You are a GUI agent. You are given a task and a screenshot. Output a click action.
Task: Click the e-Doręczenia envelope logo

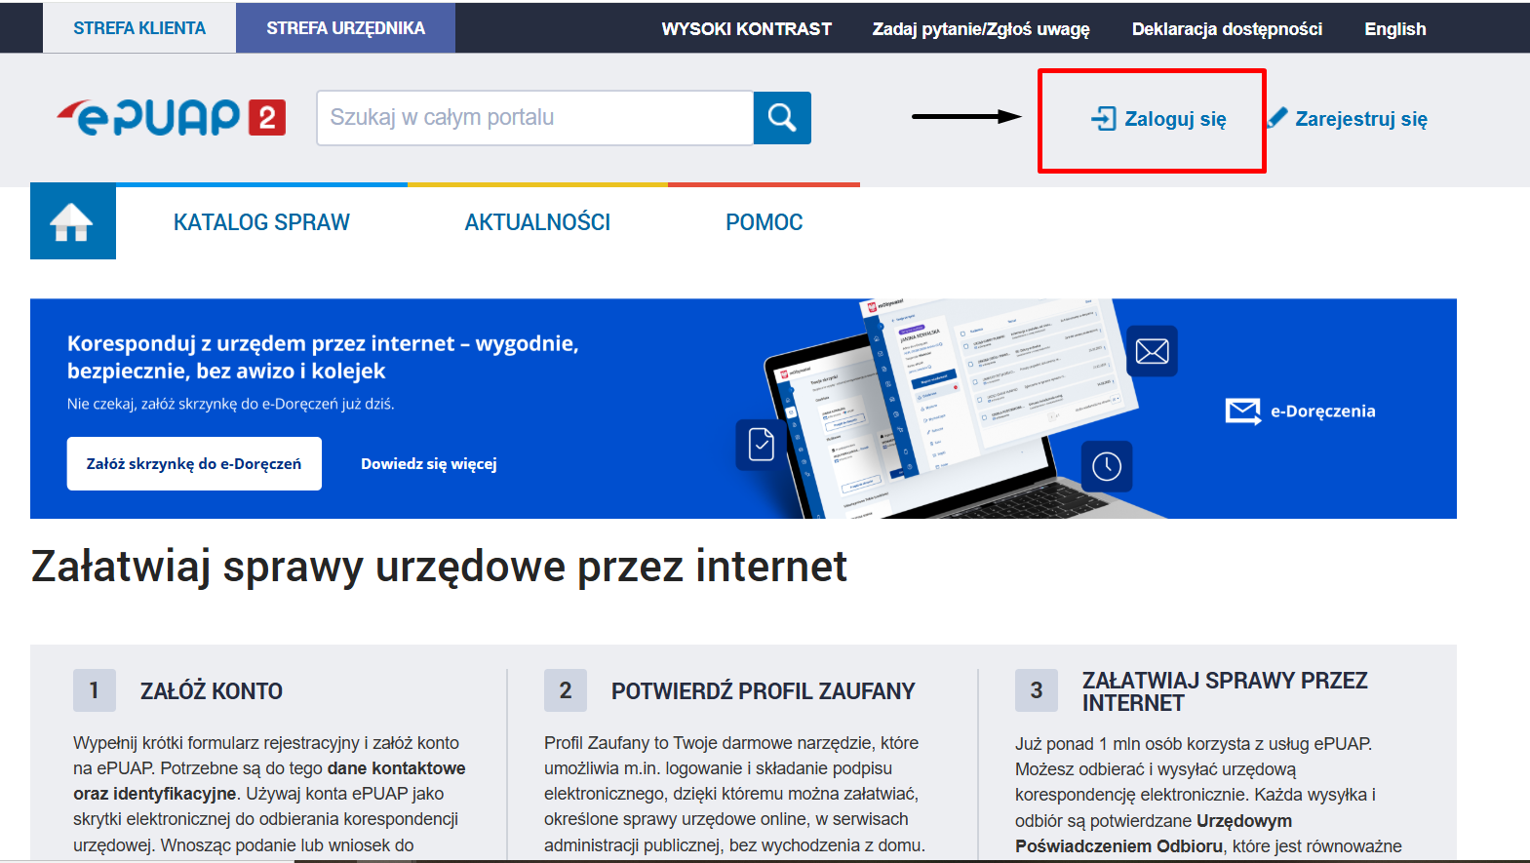click(1243, 412)
